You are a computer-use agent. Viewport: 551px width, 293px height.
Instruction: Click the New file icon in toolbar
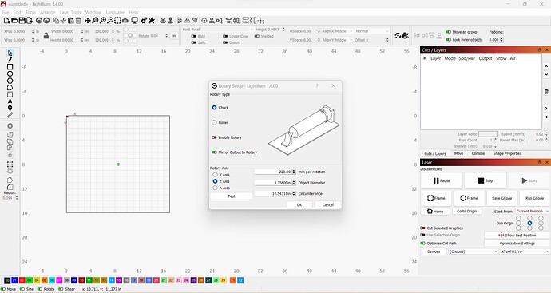[6, 21]
